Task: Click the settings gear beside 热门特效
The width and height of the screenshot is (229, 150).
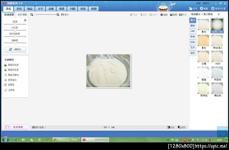Action: tap(219, 14)
